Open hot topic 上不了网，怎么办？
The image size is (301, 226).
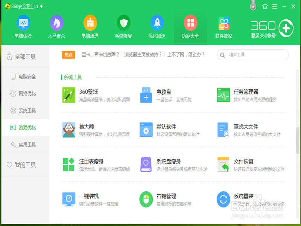186,55
